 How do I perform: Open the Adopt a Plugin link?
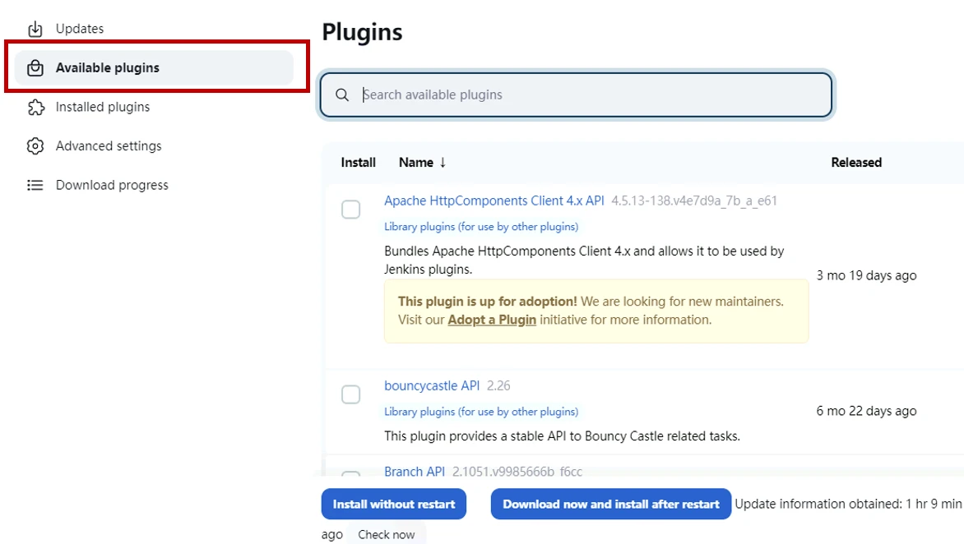tap(492, 320)
